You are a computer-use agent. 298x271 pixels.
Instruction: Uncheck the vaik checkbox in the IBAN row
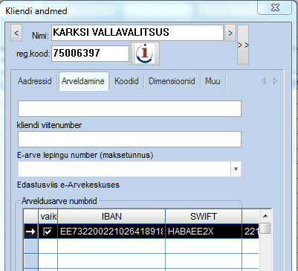pos(48,232)
